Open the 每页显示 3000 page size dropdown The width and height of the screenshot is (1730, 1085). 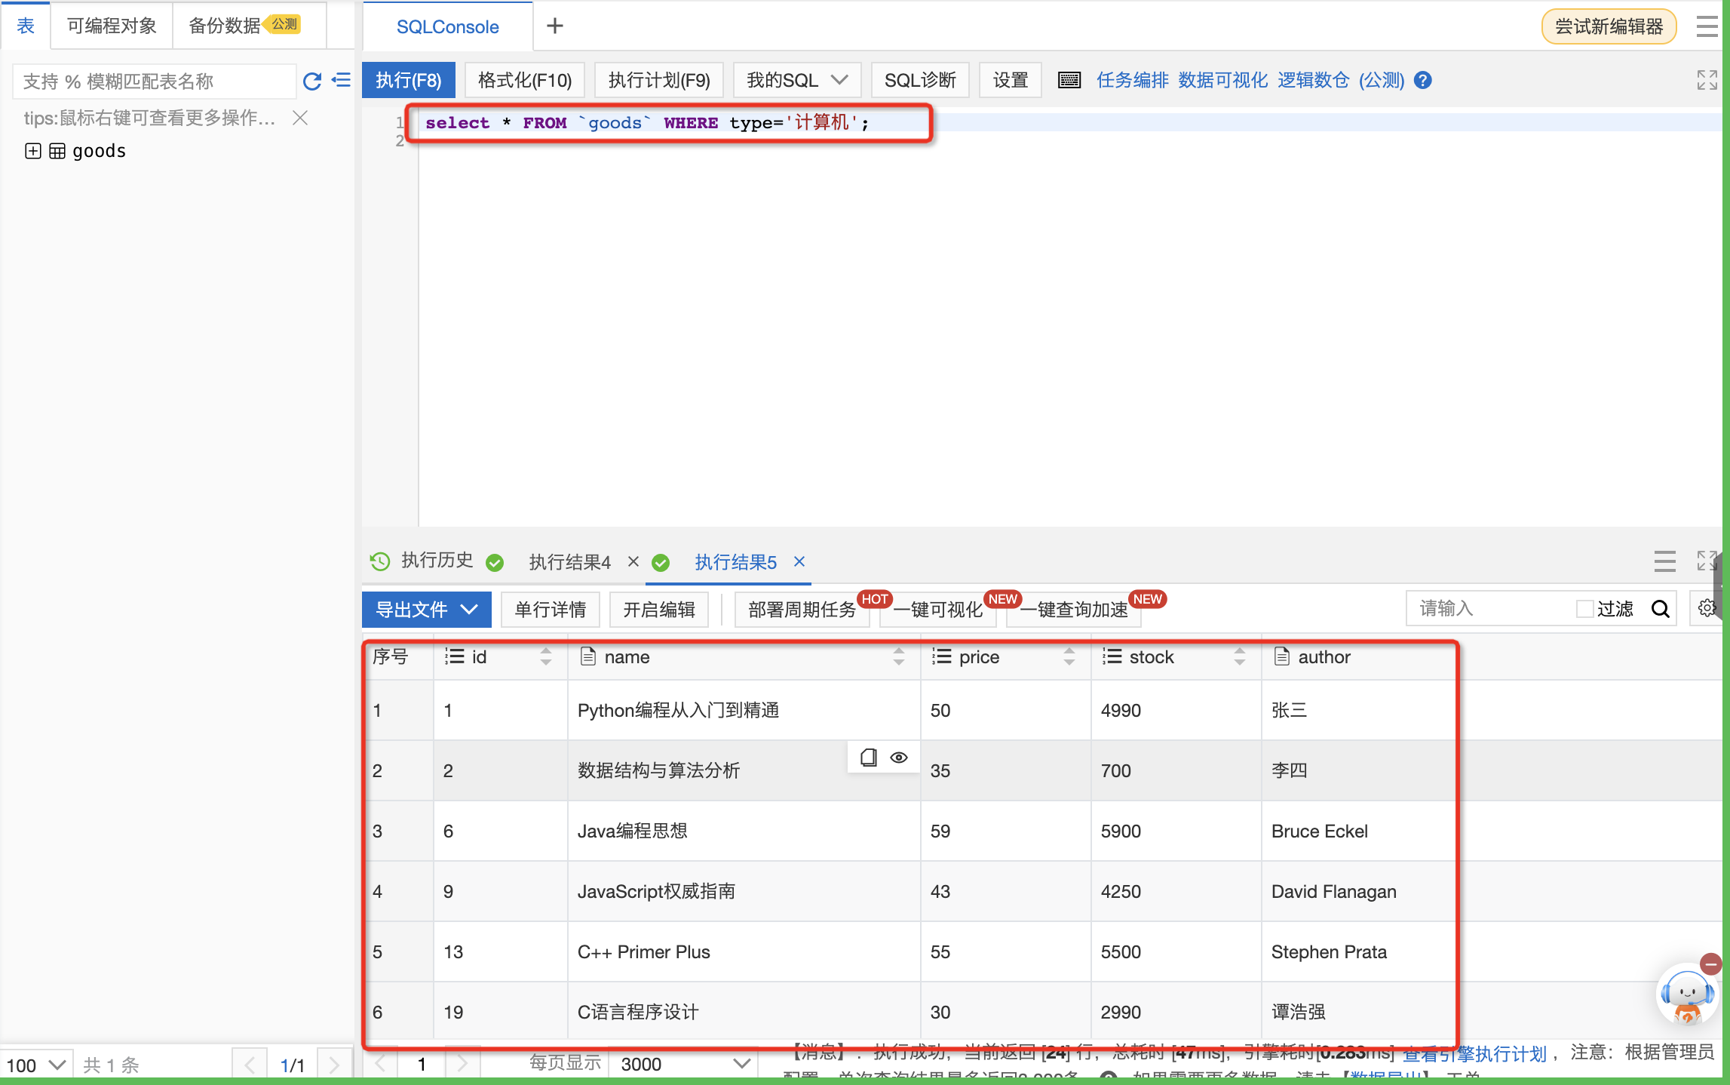point(683,1064)
